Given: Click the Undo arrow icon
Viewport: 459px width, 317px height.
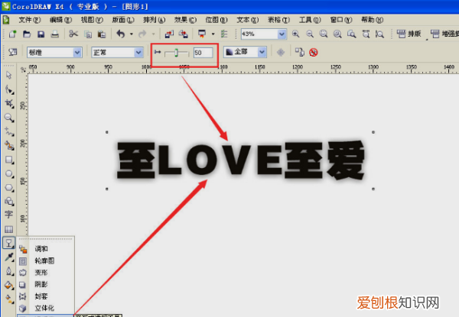Looking at the screenshot, I should [121, 34].
